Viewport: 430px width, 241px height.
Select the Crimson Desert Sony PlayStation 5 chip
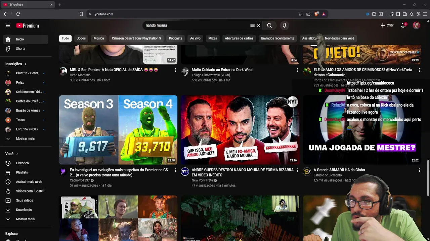click(x=136, y=38)
